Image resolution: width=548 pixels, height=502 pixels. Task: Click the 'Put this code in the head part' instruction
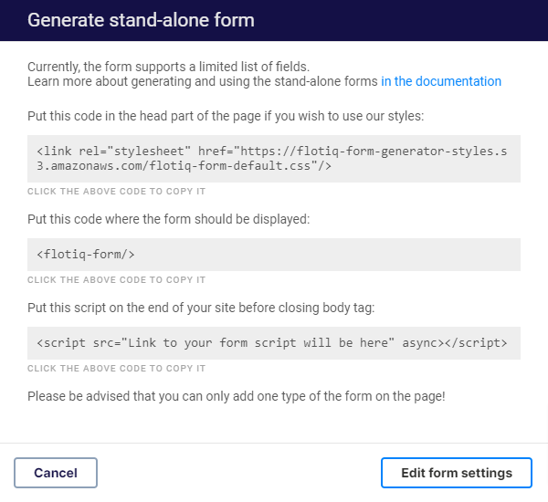[226, 116]
